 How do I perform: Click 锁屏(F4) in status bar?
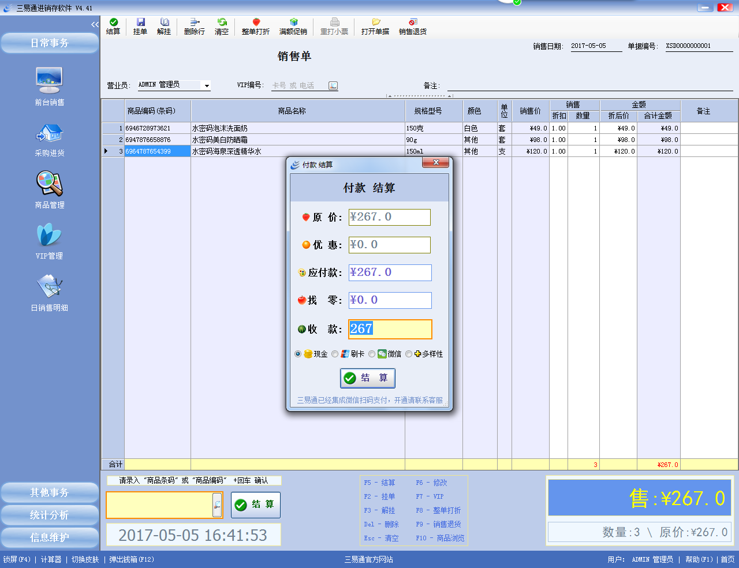point(17,559)
